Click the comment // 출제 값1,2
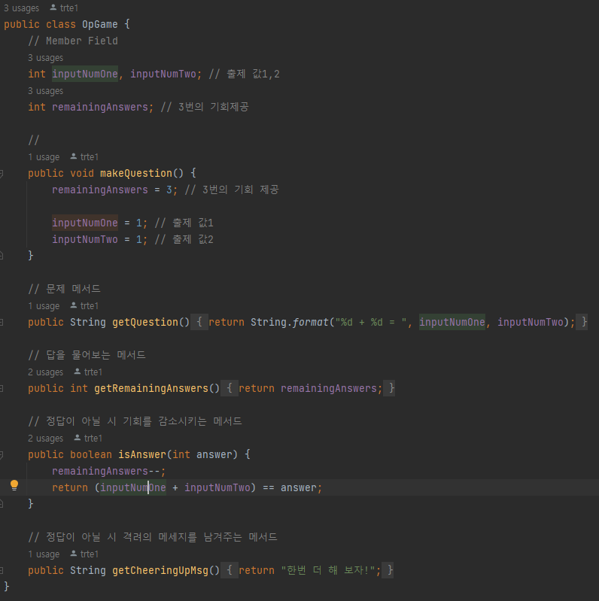Screen dimensions: 599x601 (245, 74)
